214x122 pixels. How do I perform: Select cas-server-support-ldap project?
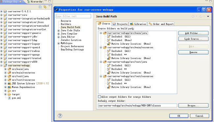click(22, 40)
